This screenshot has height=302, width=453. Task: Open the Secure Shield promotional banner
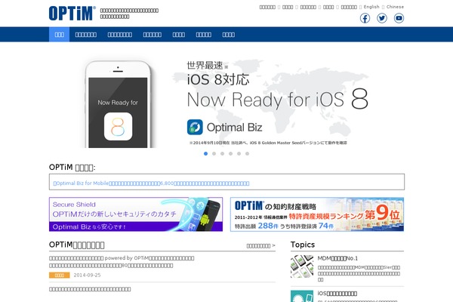pos(136,214)
